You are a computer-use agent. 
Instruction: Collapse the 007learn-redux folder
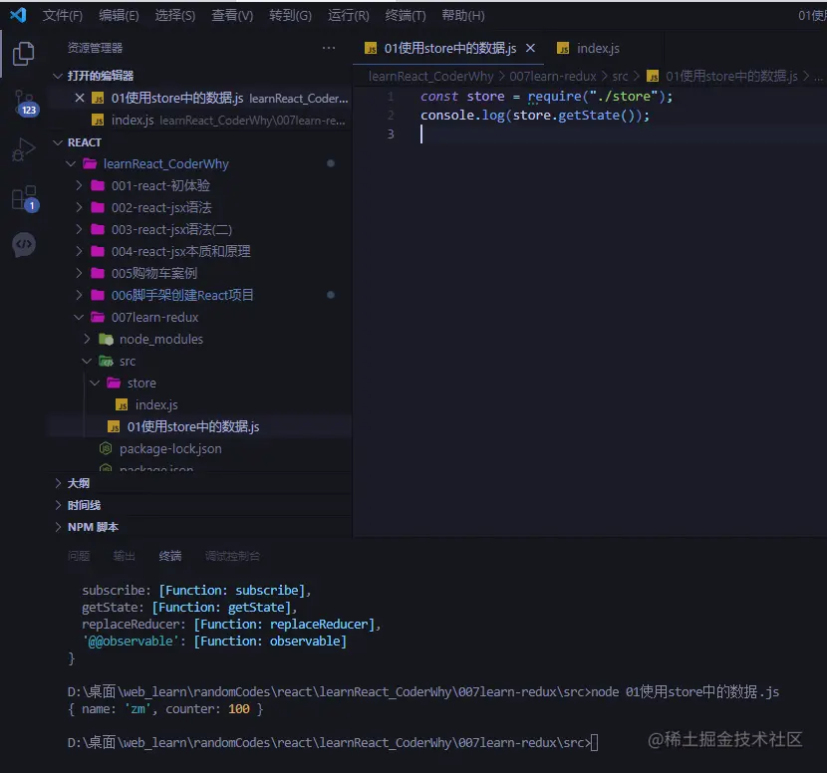click(79, 318)
